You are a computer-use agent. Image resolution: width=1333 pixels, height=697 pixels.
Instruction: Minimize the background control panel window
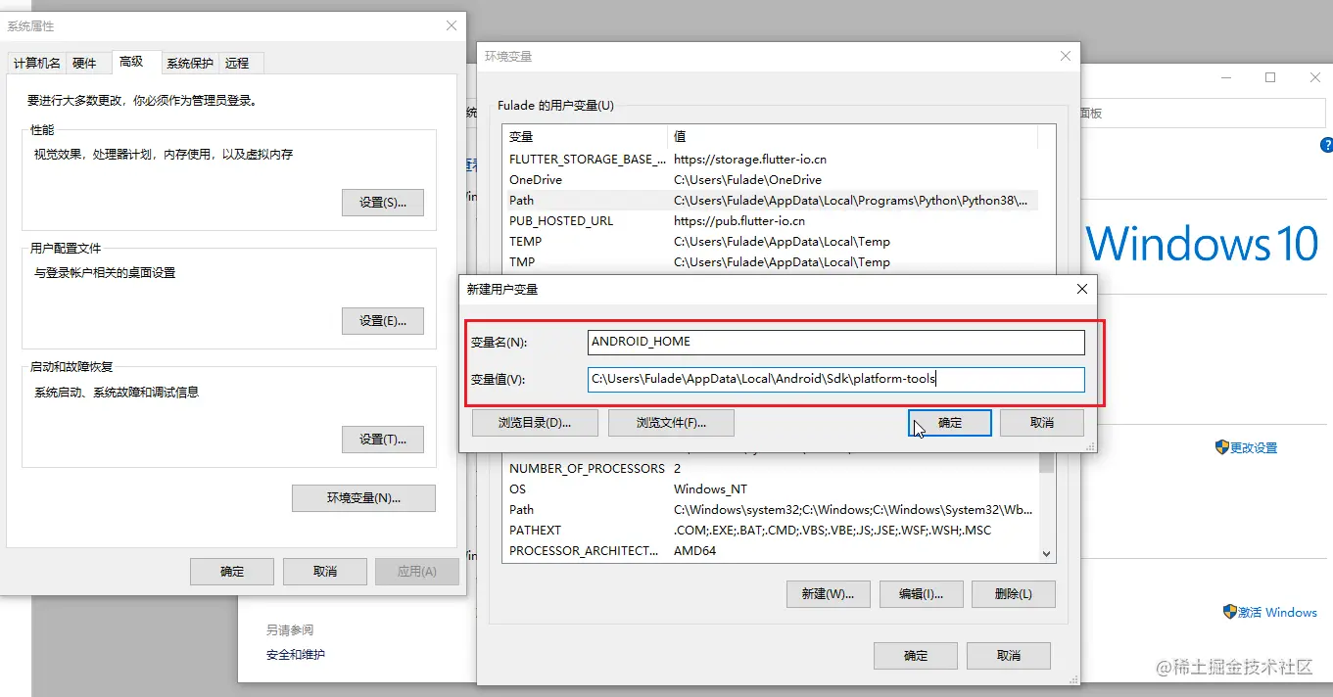tap(1225, 77)
